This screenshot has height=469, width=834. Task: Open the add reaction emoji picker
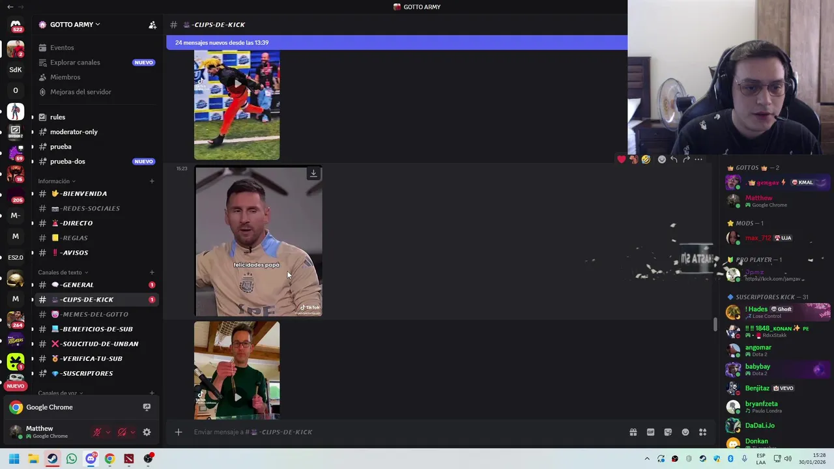coord(662,159)
